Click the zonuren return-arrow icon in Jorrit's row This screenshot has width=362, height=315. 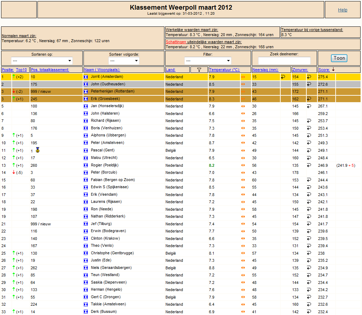pos(309,77)
